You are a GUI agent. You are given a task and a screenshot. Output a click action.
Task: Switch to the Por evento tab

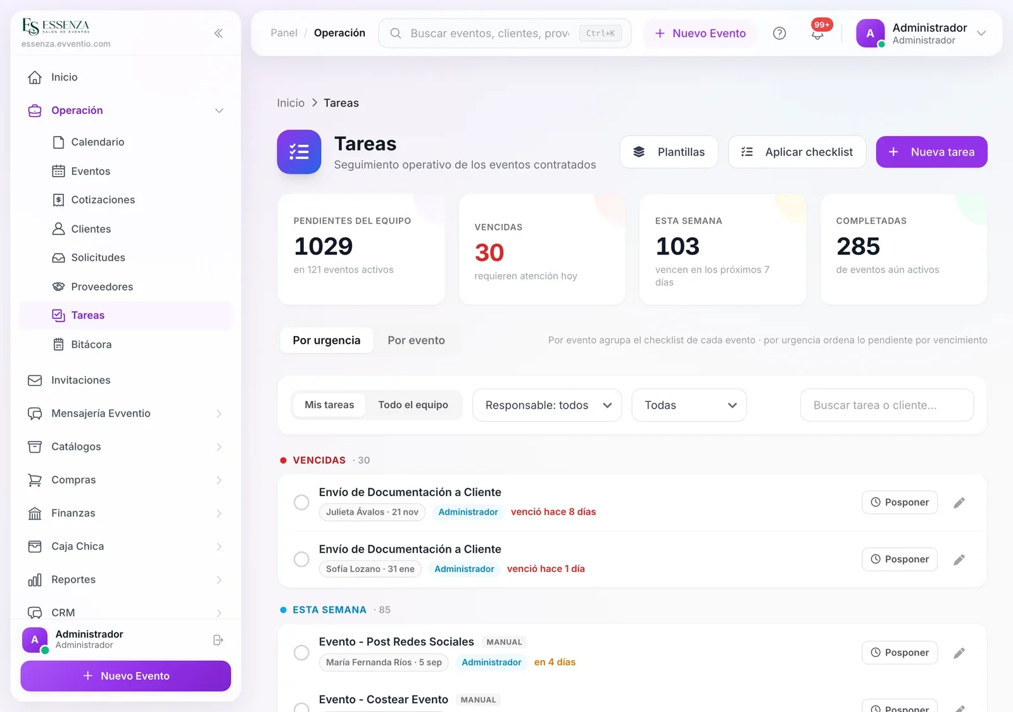point(416,340)
